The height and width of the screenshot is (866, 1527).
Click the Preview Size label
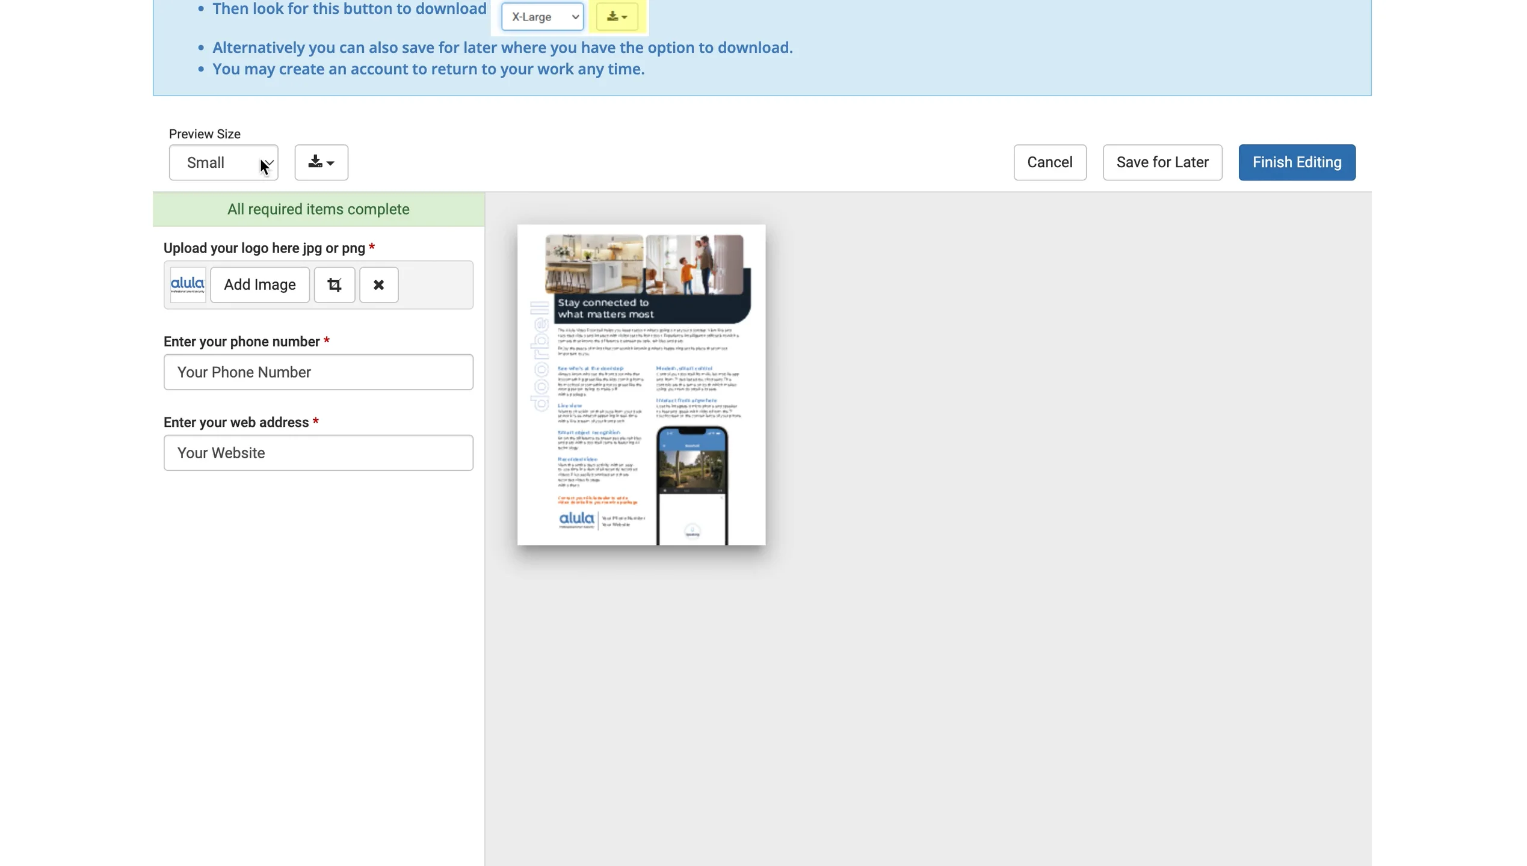205,134
